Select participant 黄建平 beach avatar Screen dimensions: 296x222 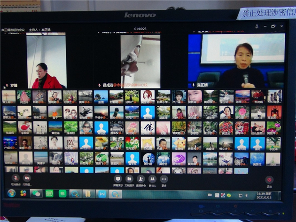pyautogui.click(x=40, y=159)
